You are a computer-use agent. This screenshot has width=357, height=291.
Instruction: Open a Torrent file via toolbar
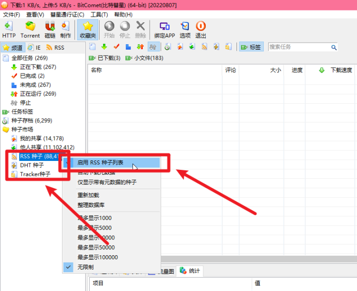[30, 30]
